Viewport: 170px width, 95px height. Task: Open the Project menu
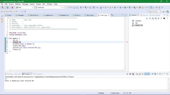click(x=38, y=4)
